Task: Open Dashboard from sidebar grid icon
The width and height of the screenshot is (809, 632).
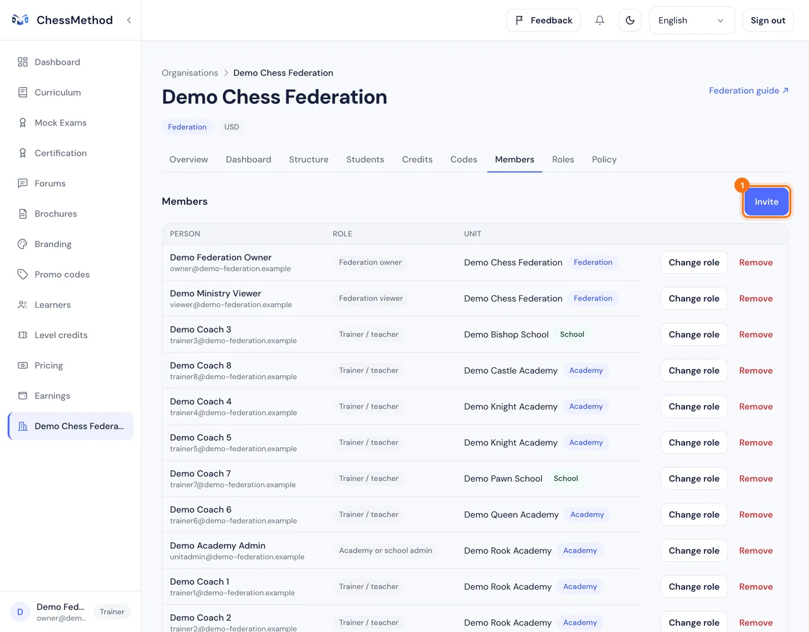Action: click(x=23, y=62)
